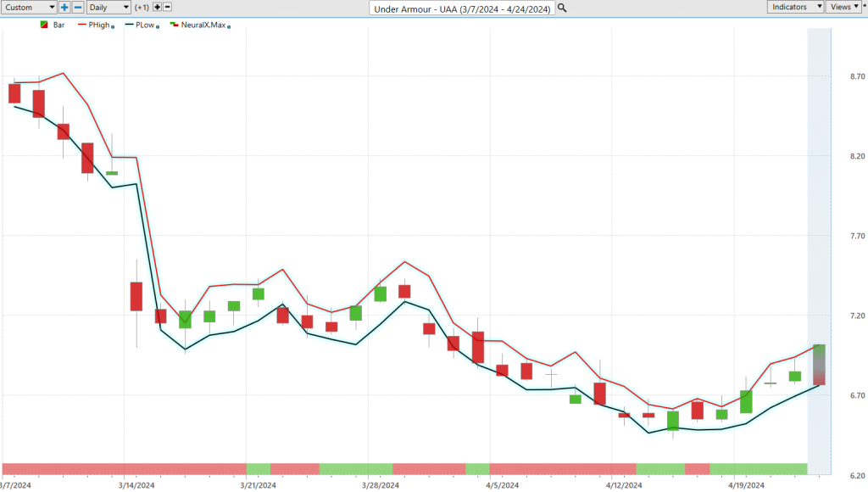
Task: Click the green segment of the bottom NeuralX bar near 3/21/2024
Action: (x=258, y=468)
